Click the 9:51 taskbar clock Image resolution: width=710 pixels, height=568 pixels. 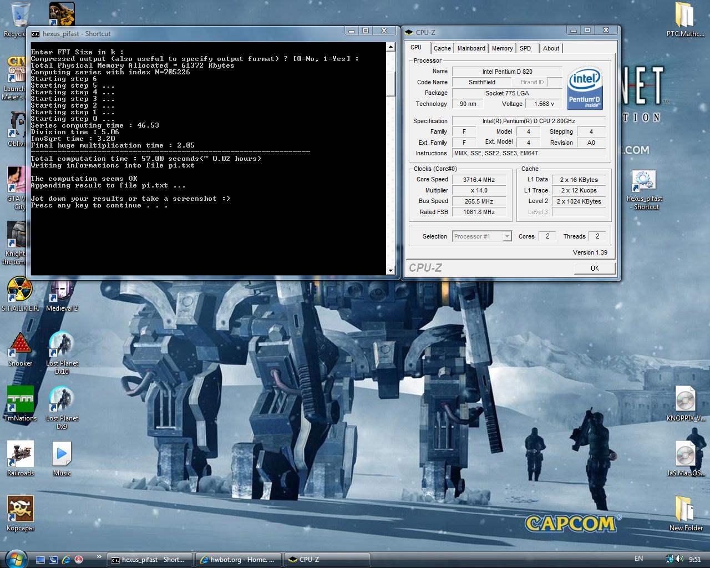(694, 560)
